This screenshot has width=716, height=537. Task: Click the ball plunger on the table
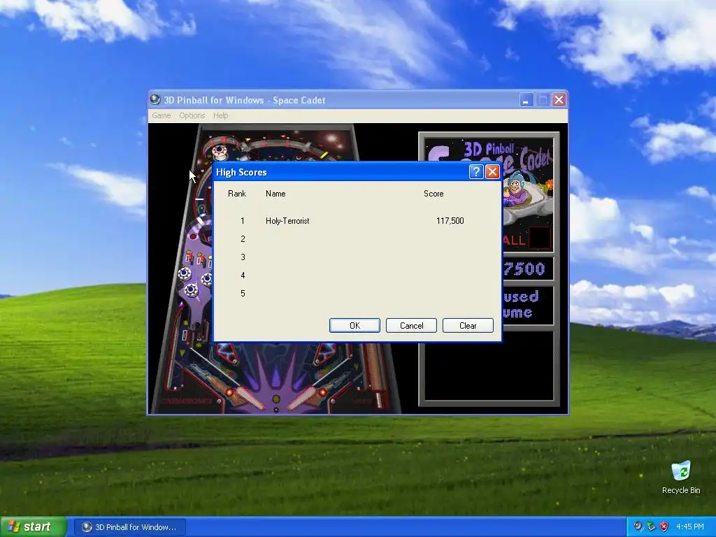[x=378, y=399]
